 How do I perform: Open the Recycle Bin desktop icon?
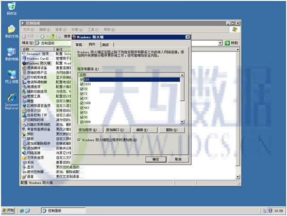(x=11, y=9)
